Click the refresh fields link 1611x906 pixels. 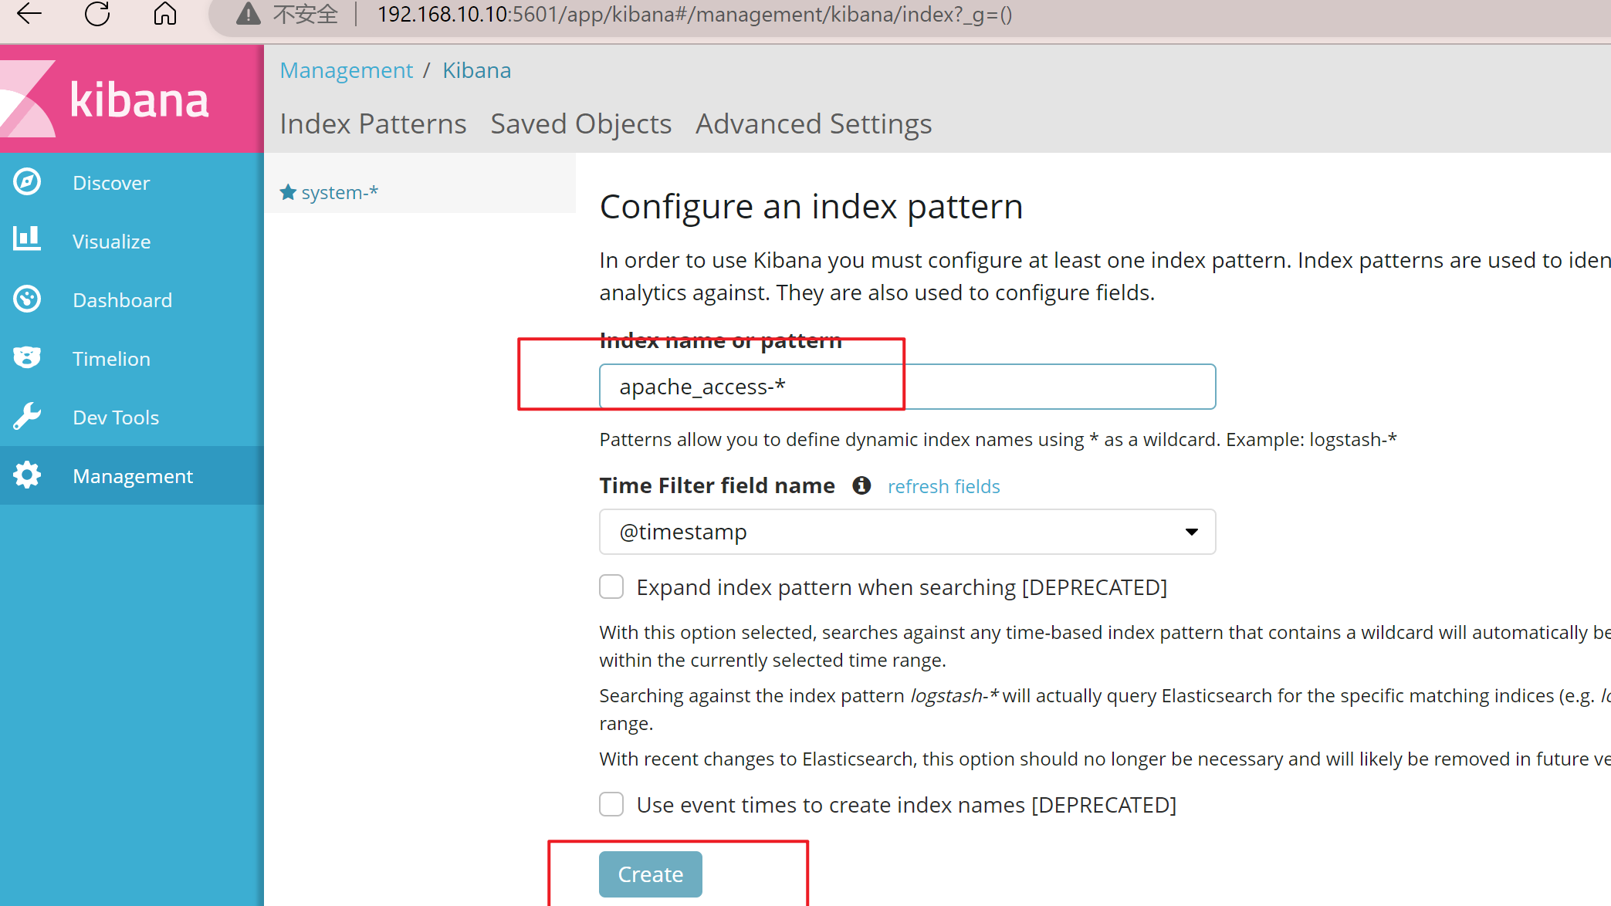943,486
